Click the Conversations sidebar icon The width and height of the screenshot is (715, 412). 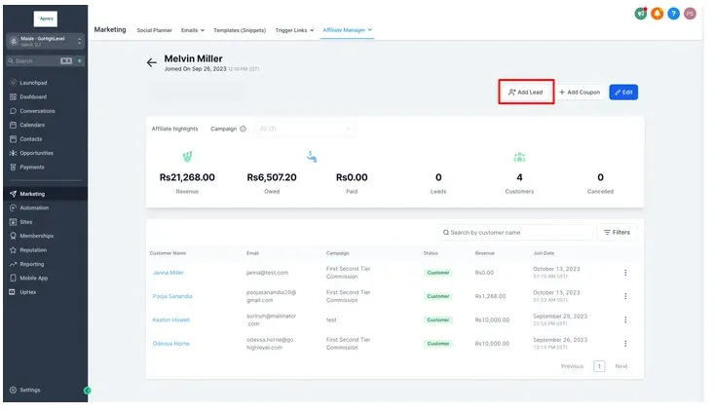(13, 111)
